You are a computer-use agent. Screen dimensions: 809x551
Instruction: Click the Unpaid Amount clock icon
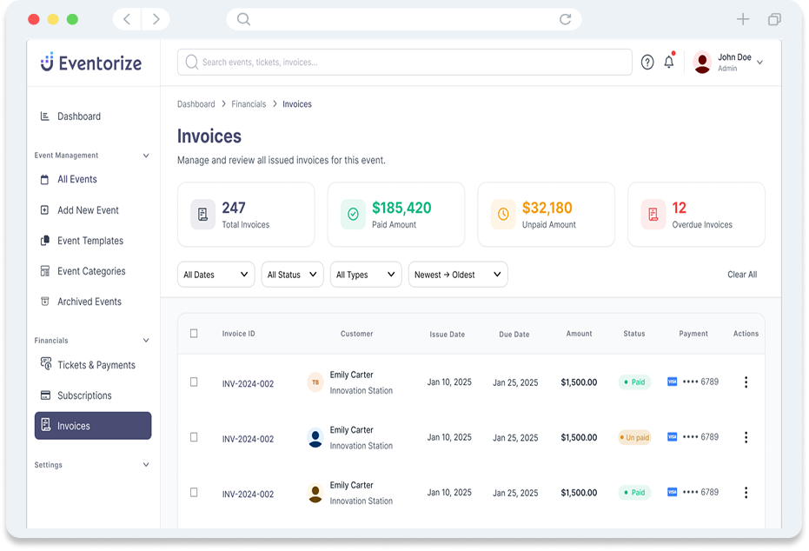pos(503,215)
